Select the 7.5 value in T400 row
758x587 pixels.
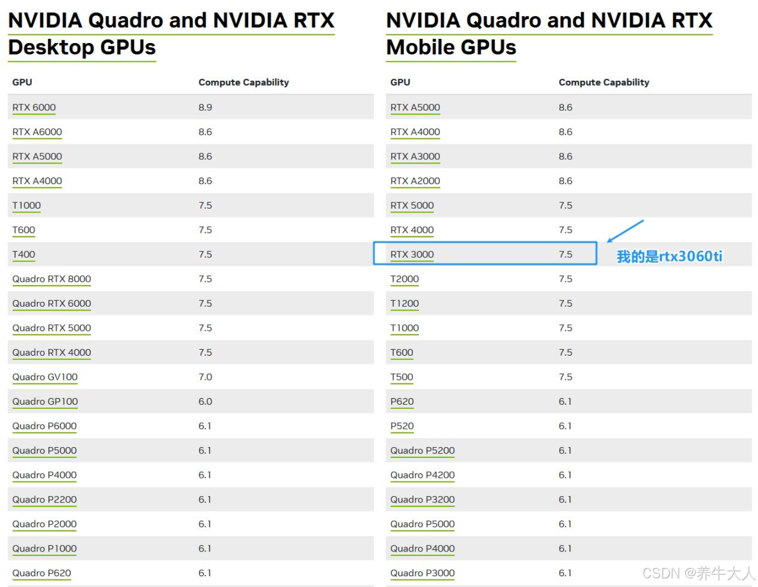[205, 254]
